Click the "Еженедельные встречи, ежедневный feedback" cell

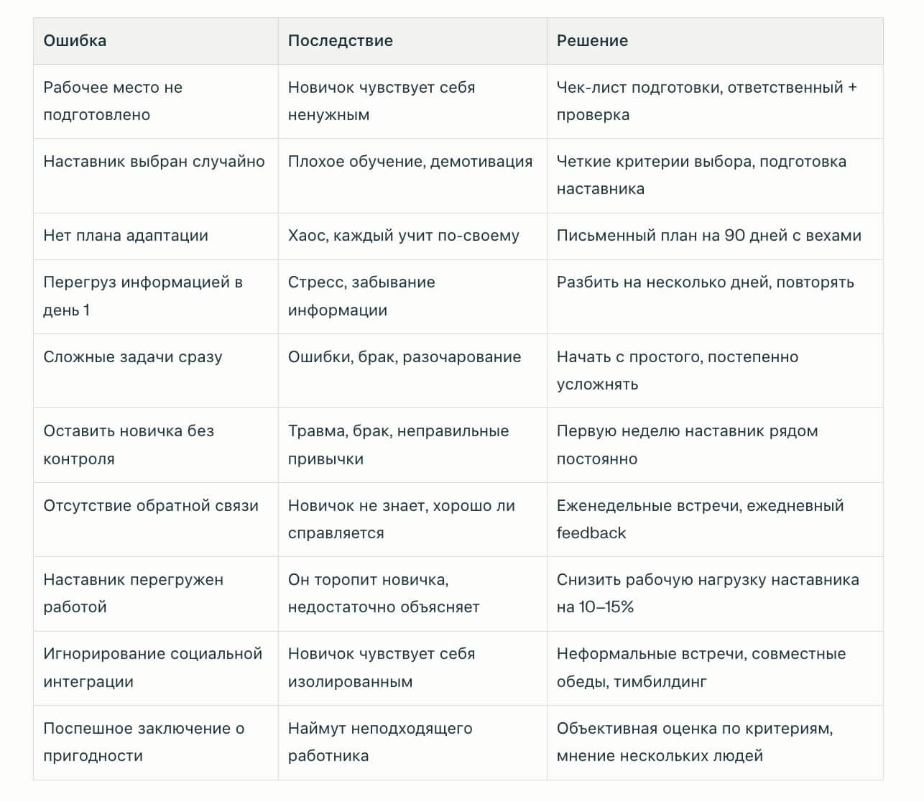(x=700, y=519)
